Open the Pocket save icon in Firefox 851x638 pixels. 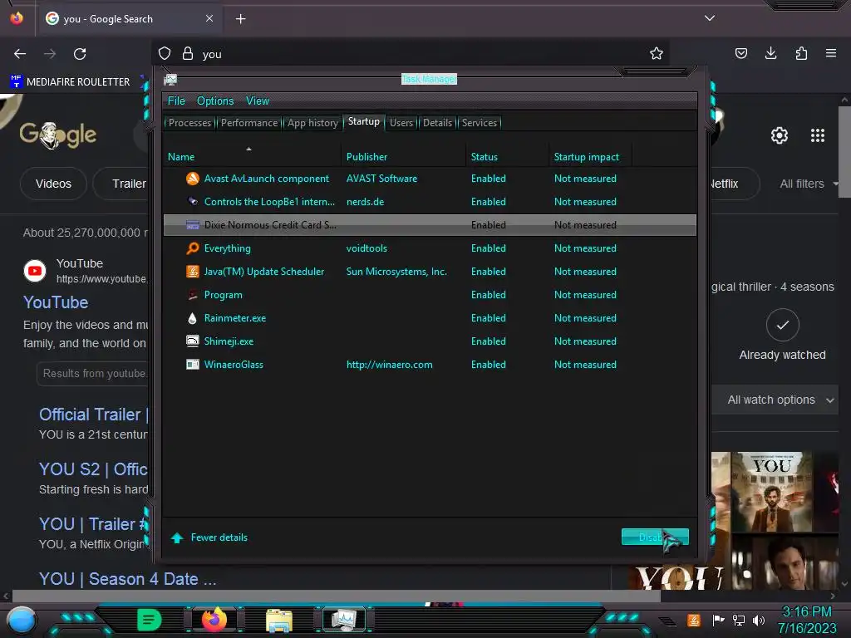coord(740,53)
